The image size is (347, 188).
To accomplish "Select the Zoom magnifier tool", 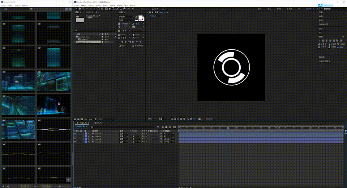I will [83, 8].
